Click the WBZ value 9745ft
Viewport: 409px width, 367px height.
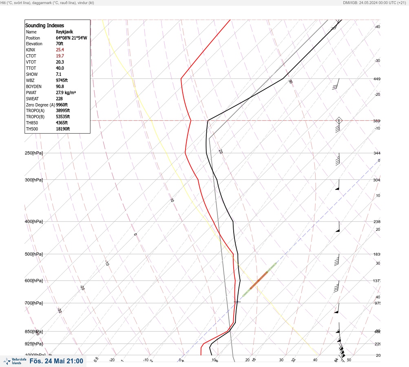62,80
